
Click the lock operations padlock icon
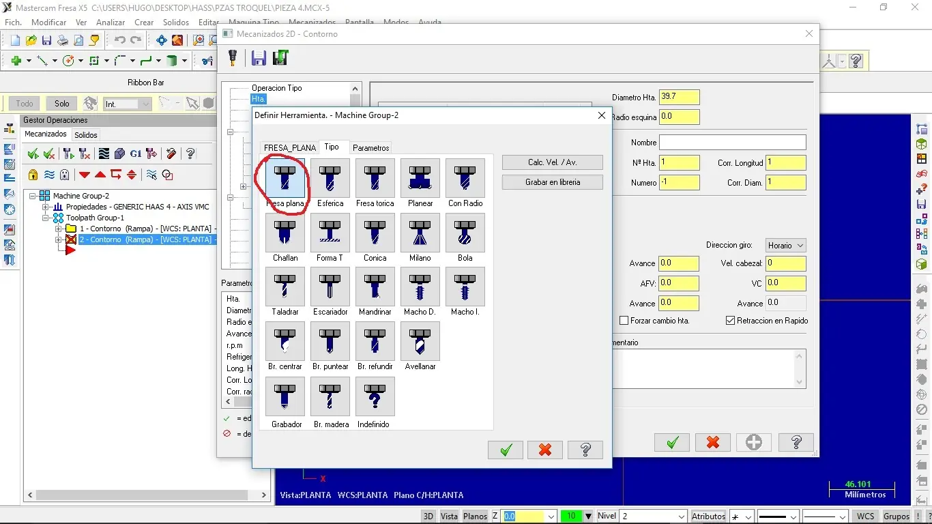click(33, 175)
